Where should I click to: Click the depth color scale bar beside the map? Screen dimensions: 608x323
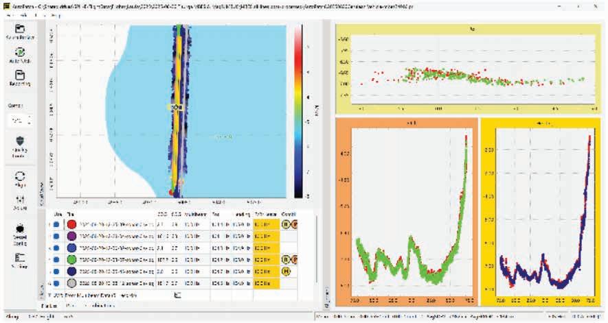click(298, 112)
